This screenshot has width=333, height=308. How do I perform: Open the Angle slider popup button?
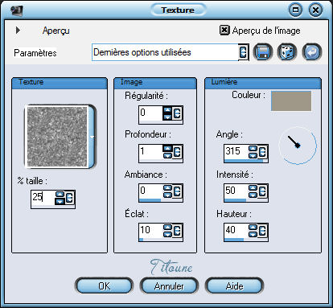tap(263, 152)
